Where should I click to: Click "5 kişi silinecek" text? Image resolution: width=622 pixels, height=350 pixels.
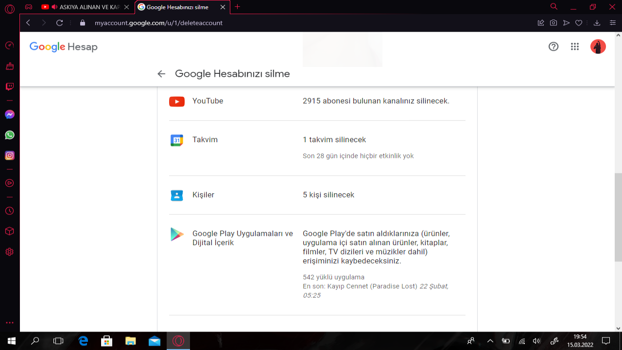[328, 195]
